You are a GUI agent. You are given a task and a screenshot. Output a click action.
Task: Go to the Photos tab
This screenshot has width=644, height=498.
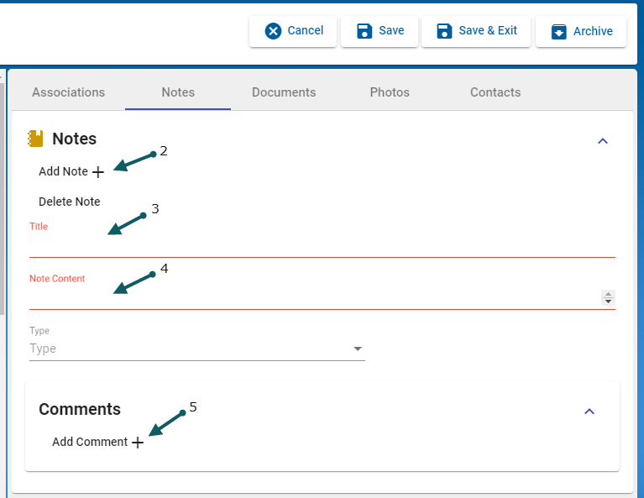tap(390, 92)
